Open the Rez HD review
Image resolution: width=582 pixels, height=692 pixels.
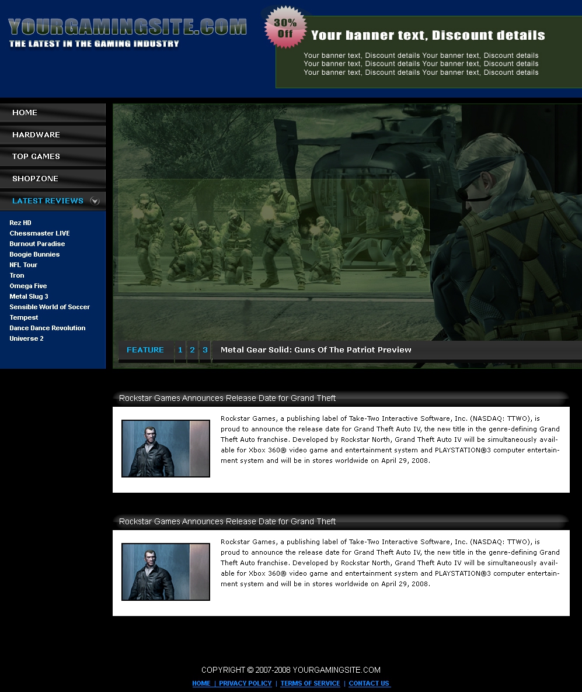[20, 223]
